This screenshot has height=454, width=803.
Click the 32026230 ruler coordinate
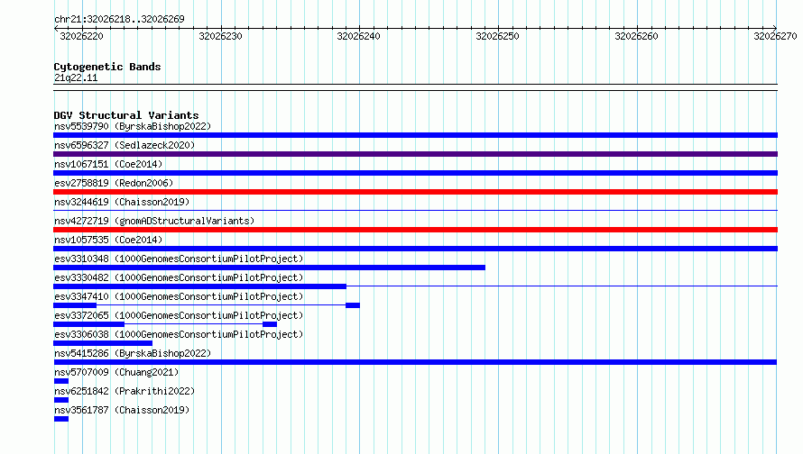tap(221, 36)
